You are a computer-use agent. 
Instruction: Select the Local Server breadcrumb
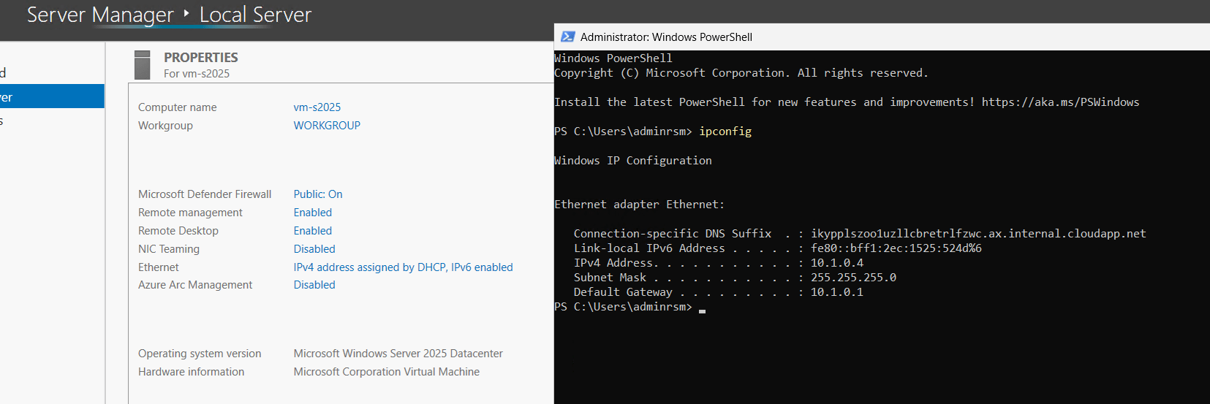click(255, 15)
